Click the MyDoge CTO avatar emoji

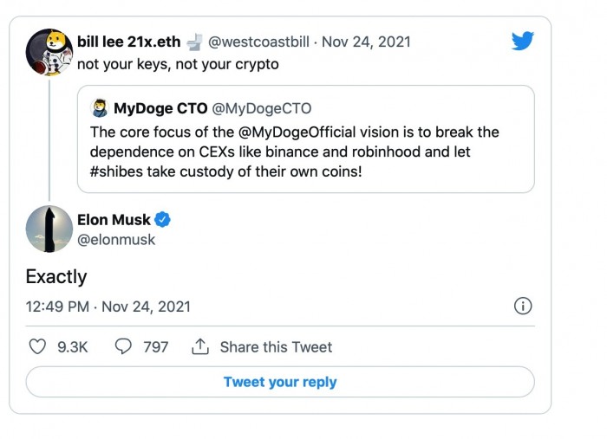(100, 108)
